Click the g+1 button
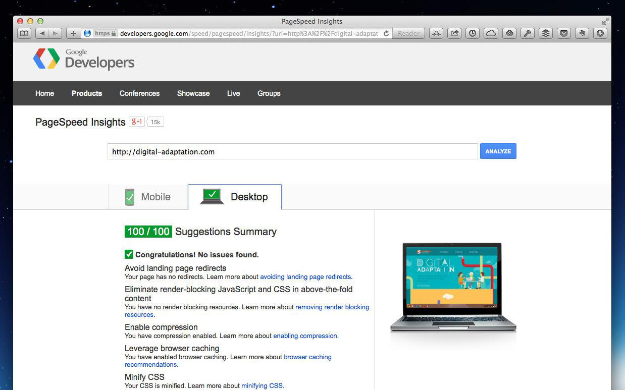 [x=137, y=122]
